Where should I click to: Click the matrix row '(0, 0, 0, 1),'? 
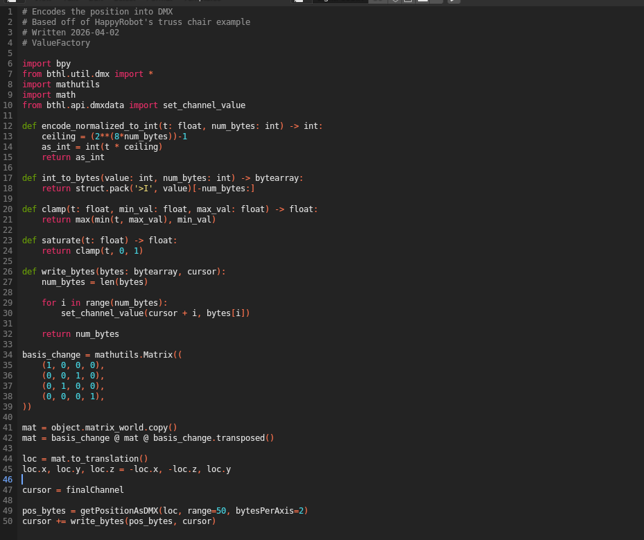click(73, 397)
